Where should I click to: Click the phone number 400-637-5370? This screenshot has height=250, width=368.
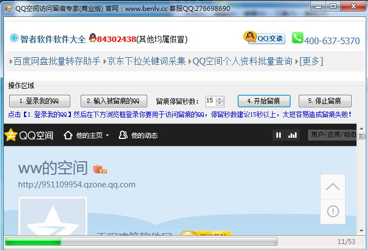[x=332, y=41]
